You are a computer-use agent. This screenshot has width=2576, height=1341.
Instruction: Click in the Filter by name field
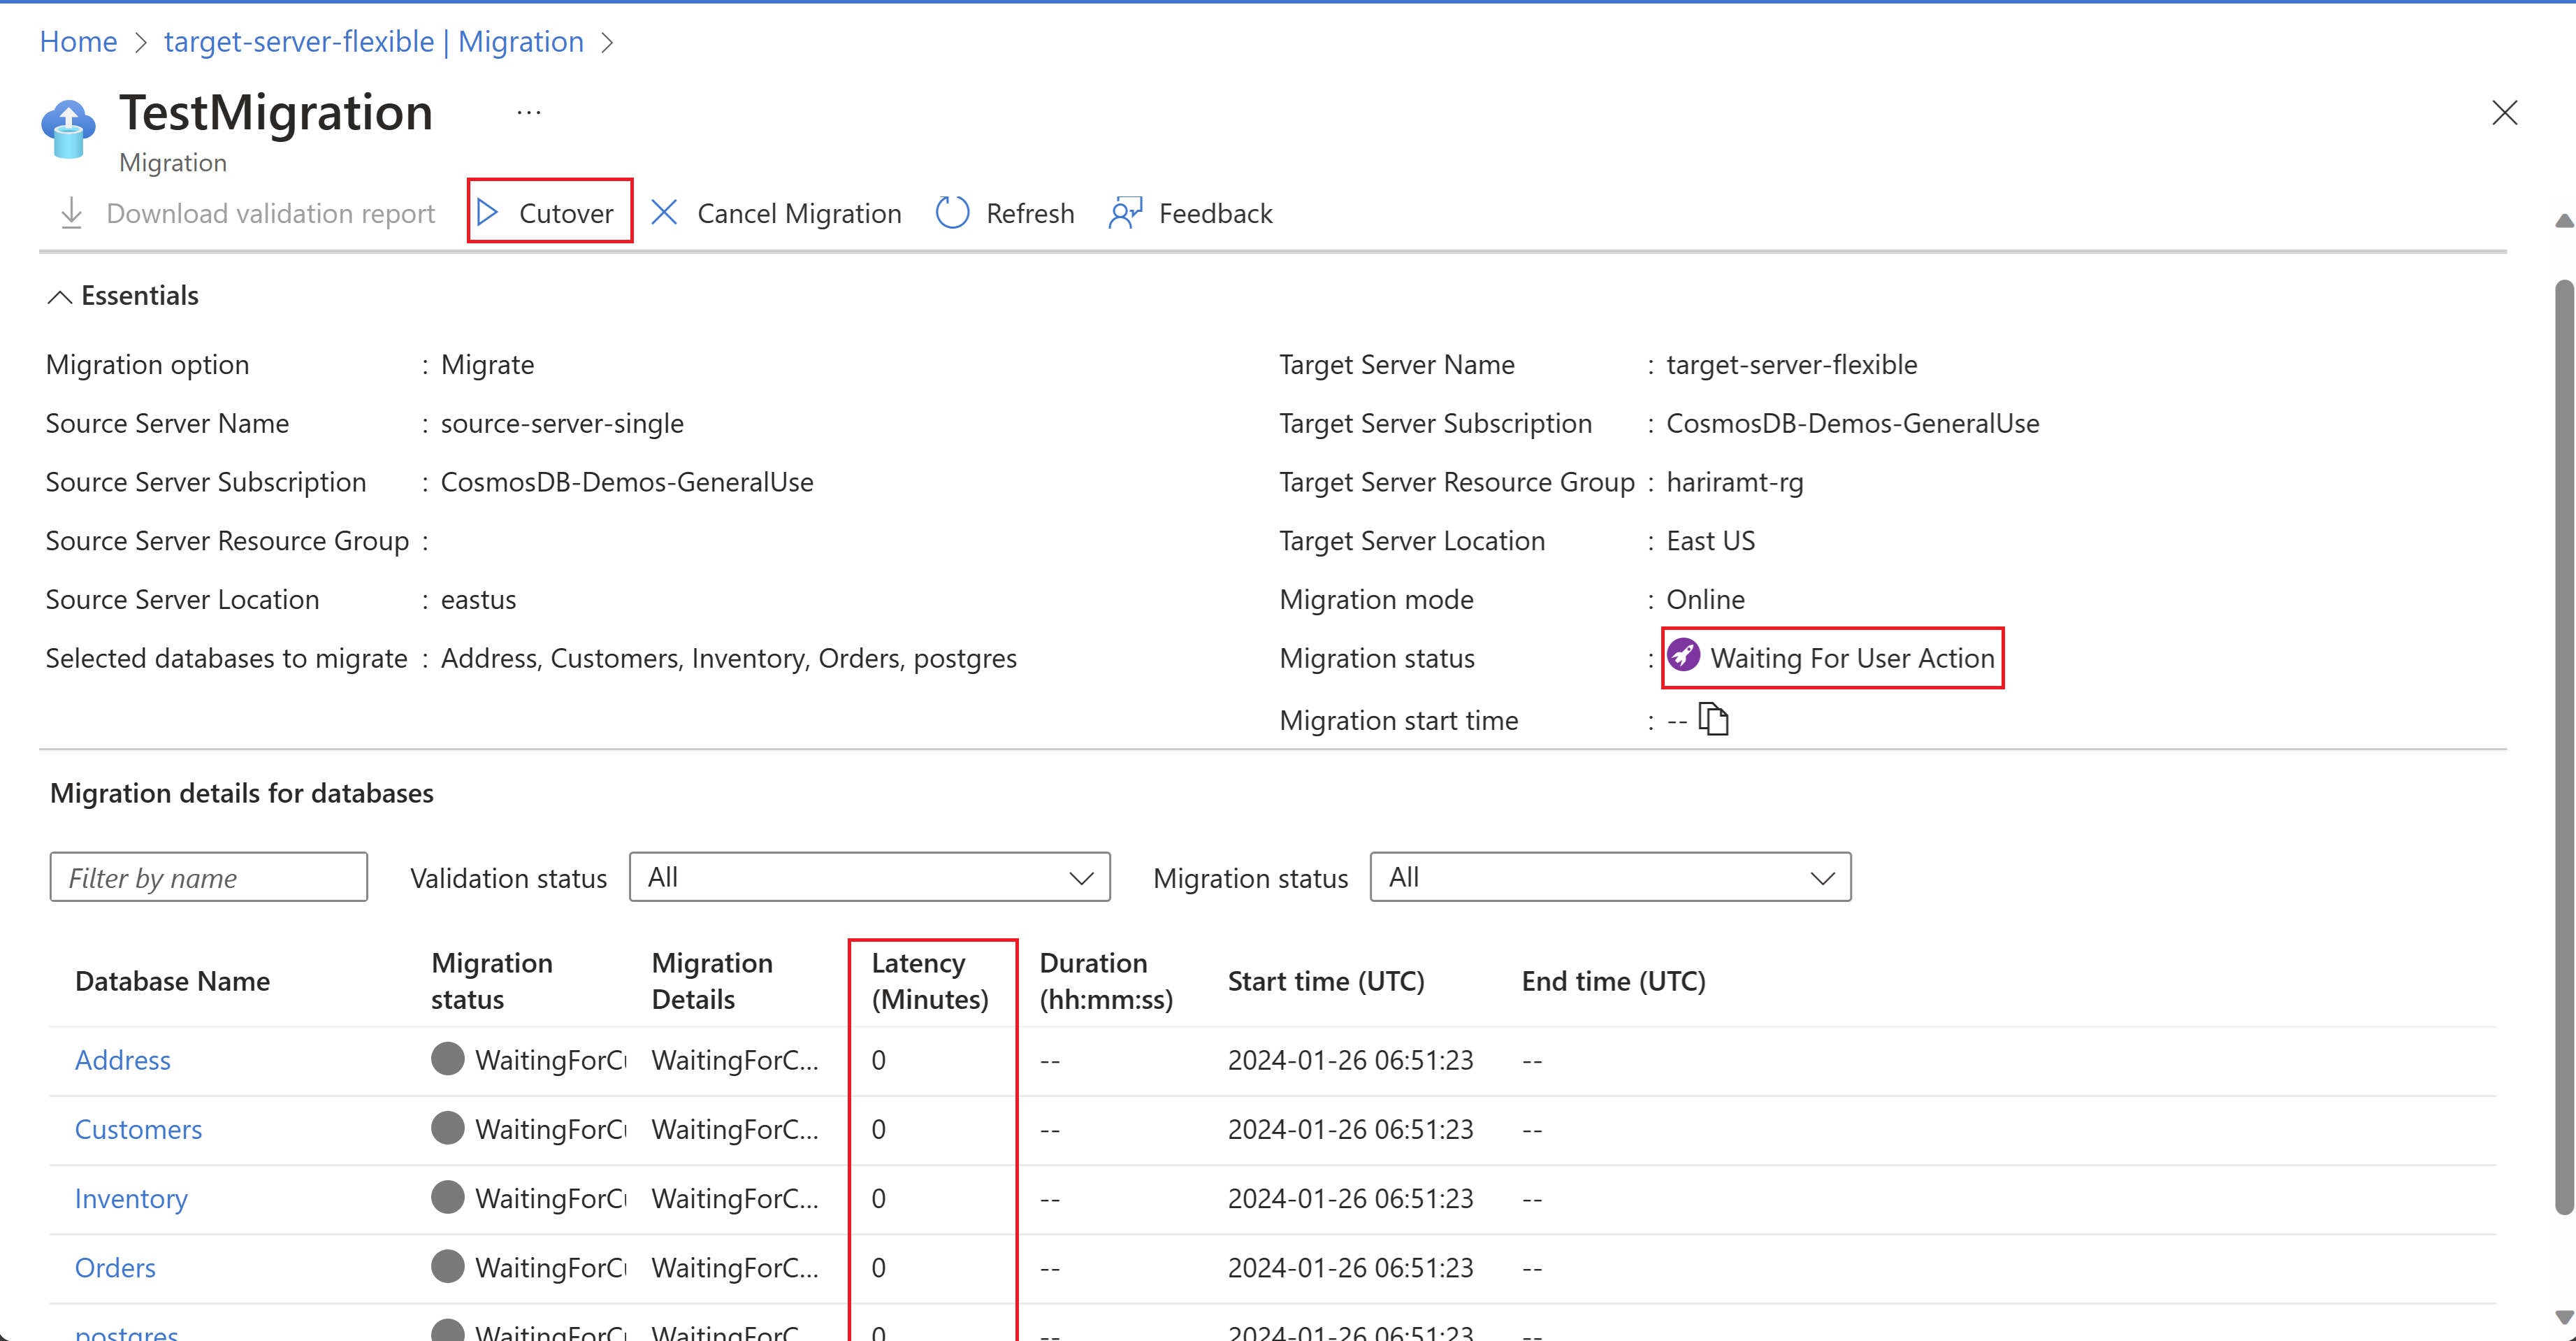point(208,877)
